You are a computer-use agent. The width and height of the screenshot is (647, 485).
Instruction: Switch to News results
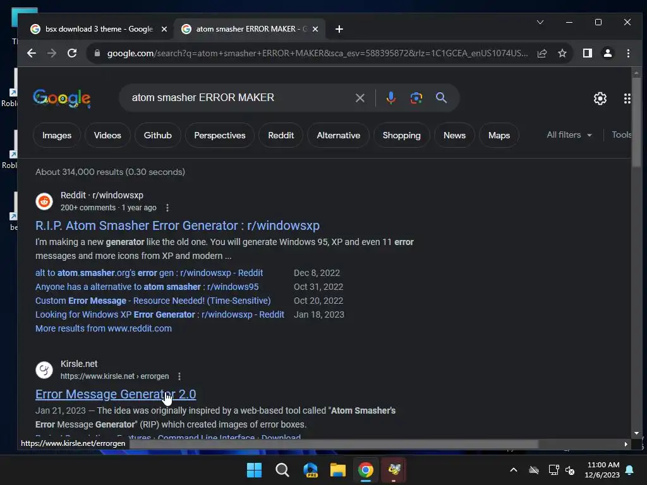[x=454, y=135]
